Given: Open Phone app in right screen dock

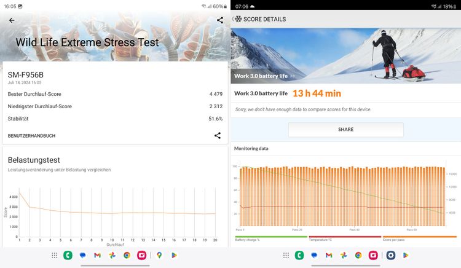Looking at the screenshot, I should [x=299, y=255].
